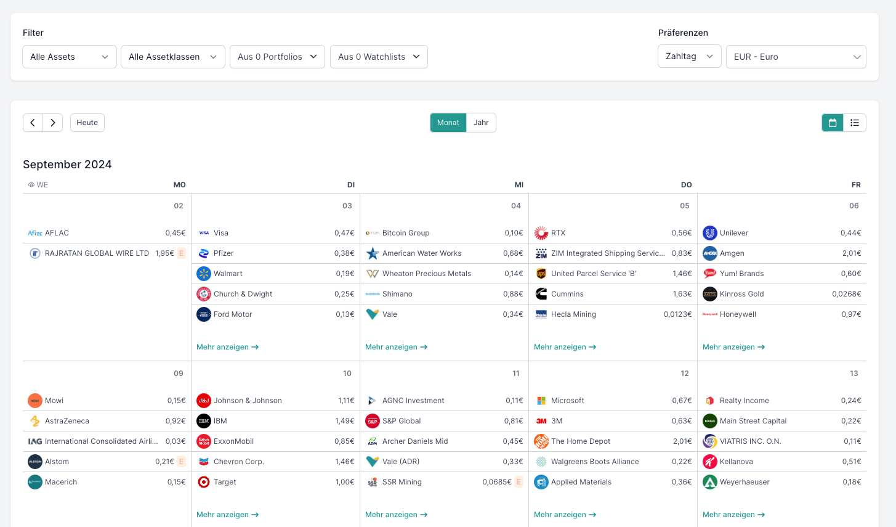Click the Target bullseye logo
The height and width of the screenshot is (527, 896).
[x=204, y=482]
